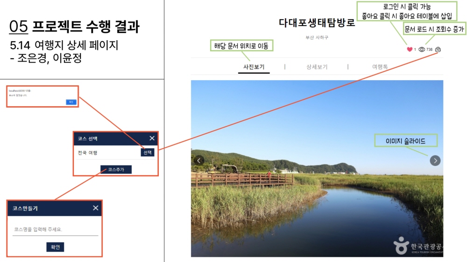The width and height of the screenshot is (467, 262).
Task: Close the 코스만들기 dialog
Action: pos(95,208)
